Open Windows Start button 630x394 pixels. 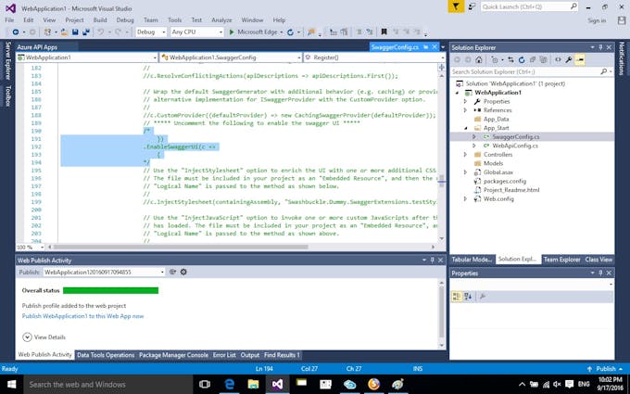click(12, 385)
